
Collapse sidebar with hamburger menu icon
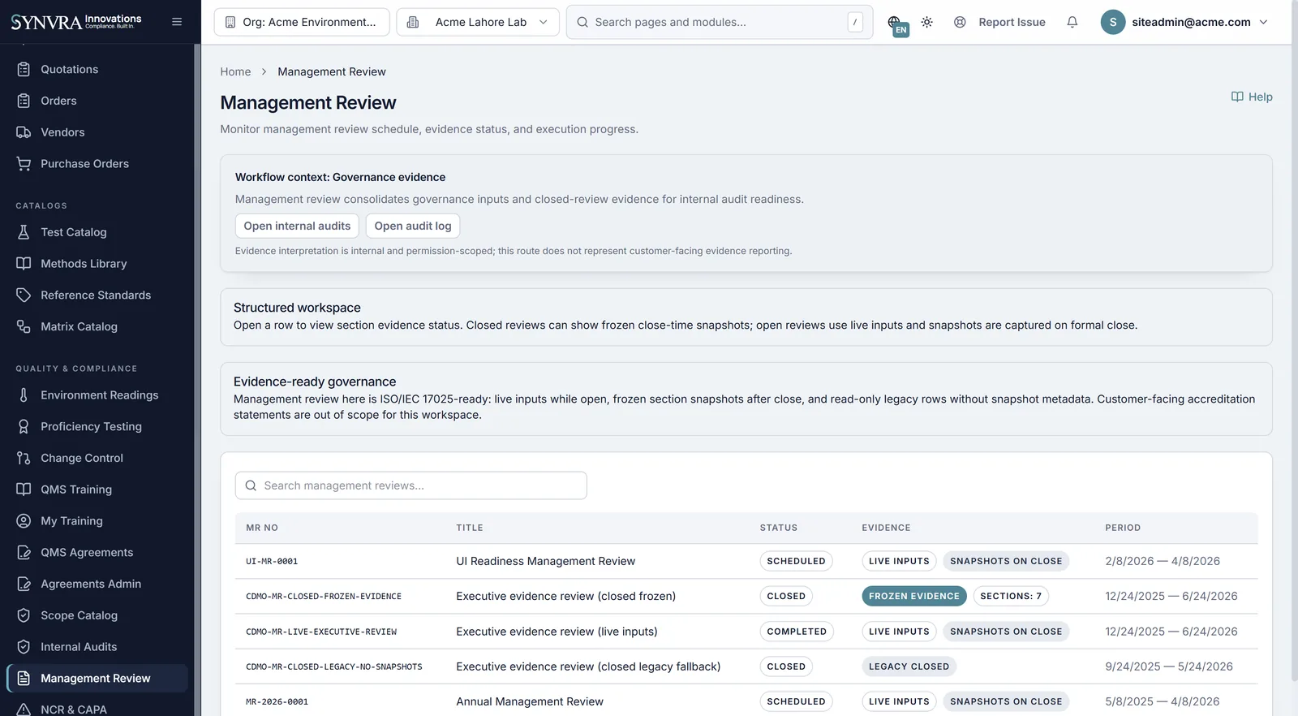(177, 22)
